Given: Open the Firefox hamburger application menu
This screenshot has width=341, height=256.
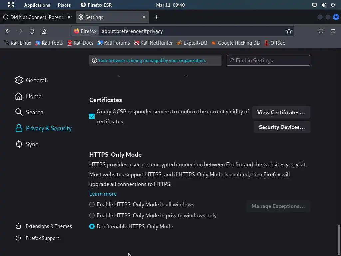Looking at the screenshot, I should coord(333,31).
